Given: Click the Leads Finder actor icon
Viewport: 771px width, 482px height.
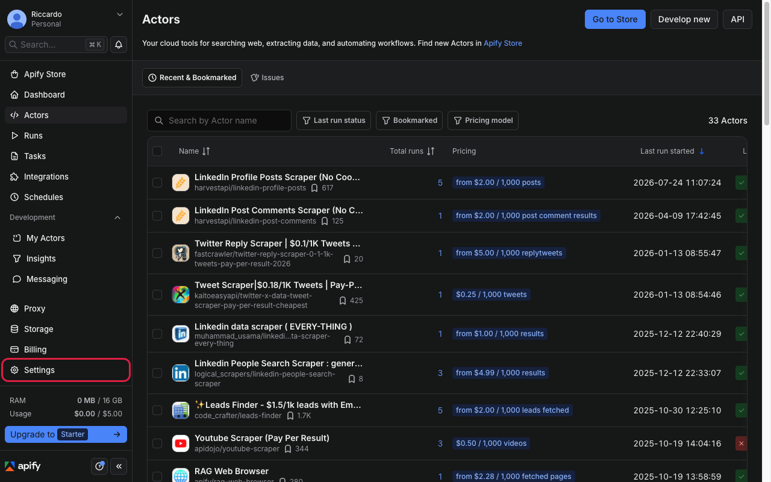Looking at the screenshot, I should click(x=181, y=410).
